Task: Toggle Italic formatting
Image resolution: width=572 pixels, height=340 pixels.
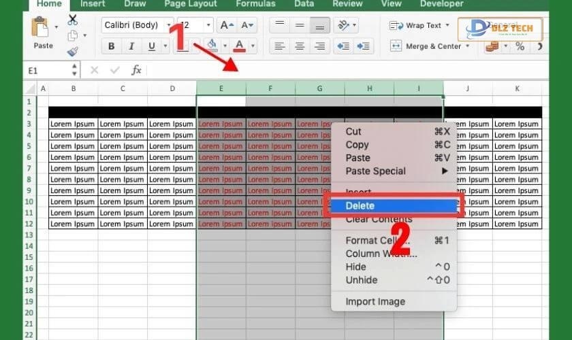Action: coord(131,46)
